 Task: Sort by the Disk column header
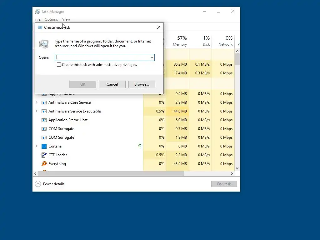200,41
